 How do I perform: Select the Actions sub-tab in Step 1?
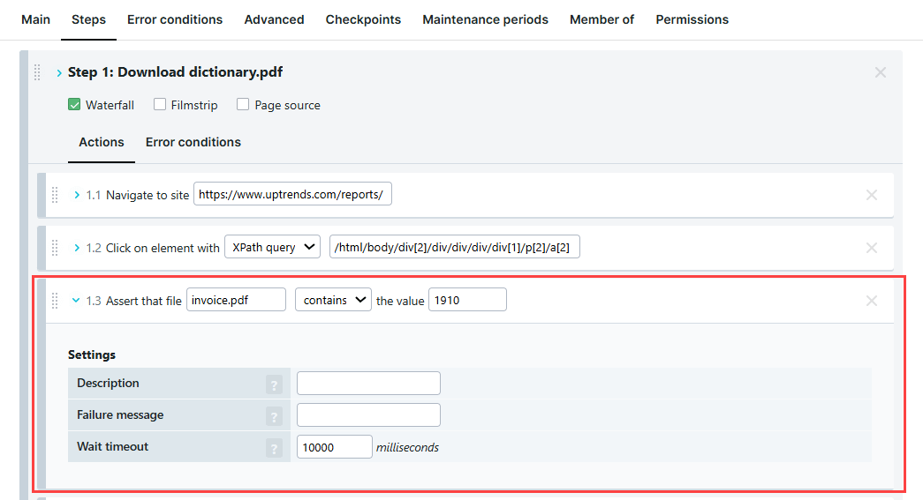pos(102,142)
